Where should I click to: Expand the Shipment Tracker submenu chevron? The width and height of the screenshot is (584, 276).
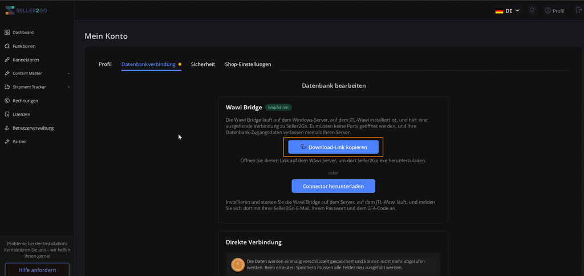tap(68, 87)
